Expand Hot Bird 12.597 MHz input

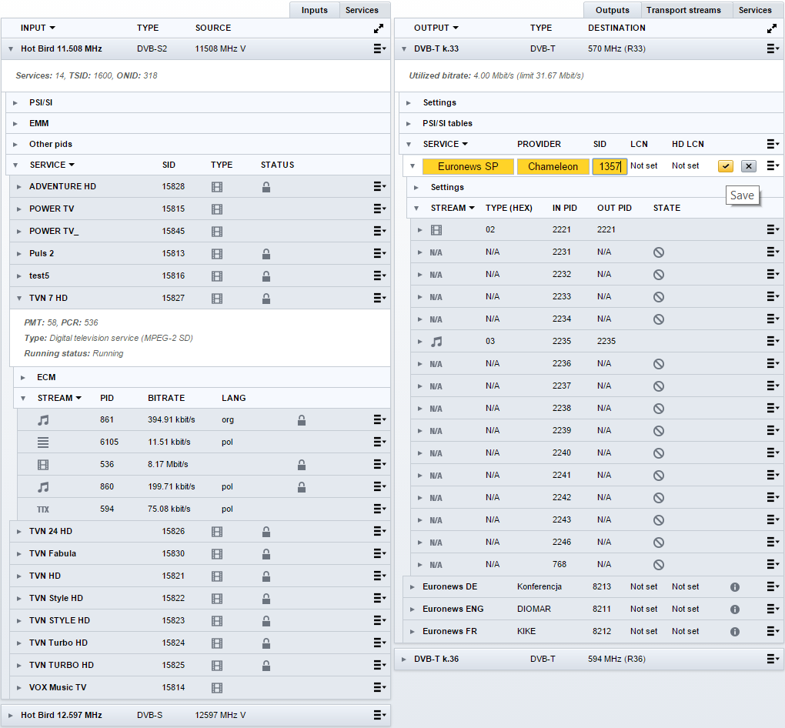pyautogui.click(x=10, y=715)
